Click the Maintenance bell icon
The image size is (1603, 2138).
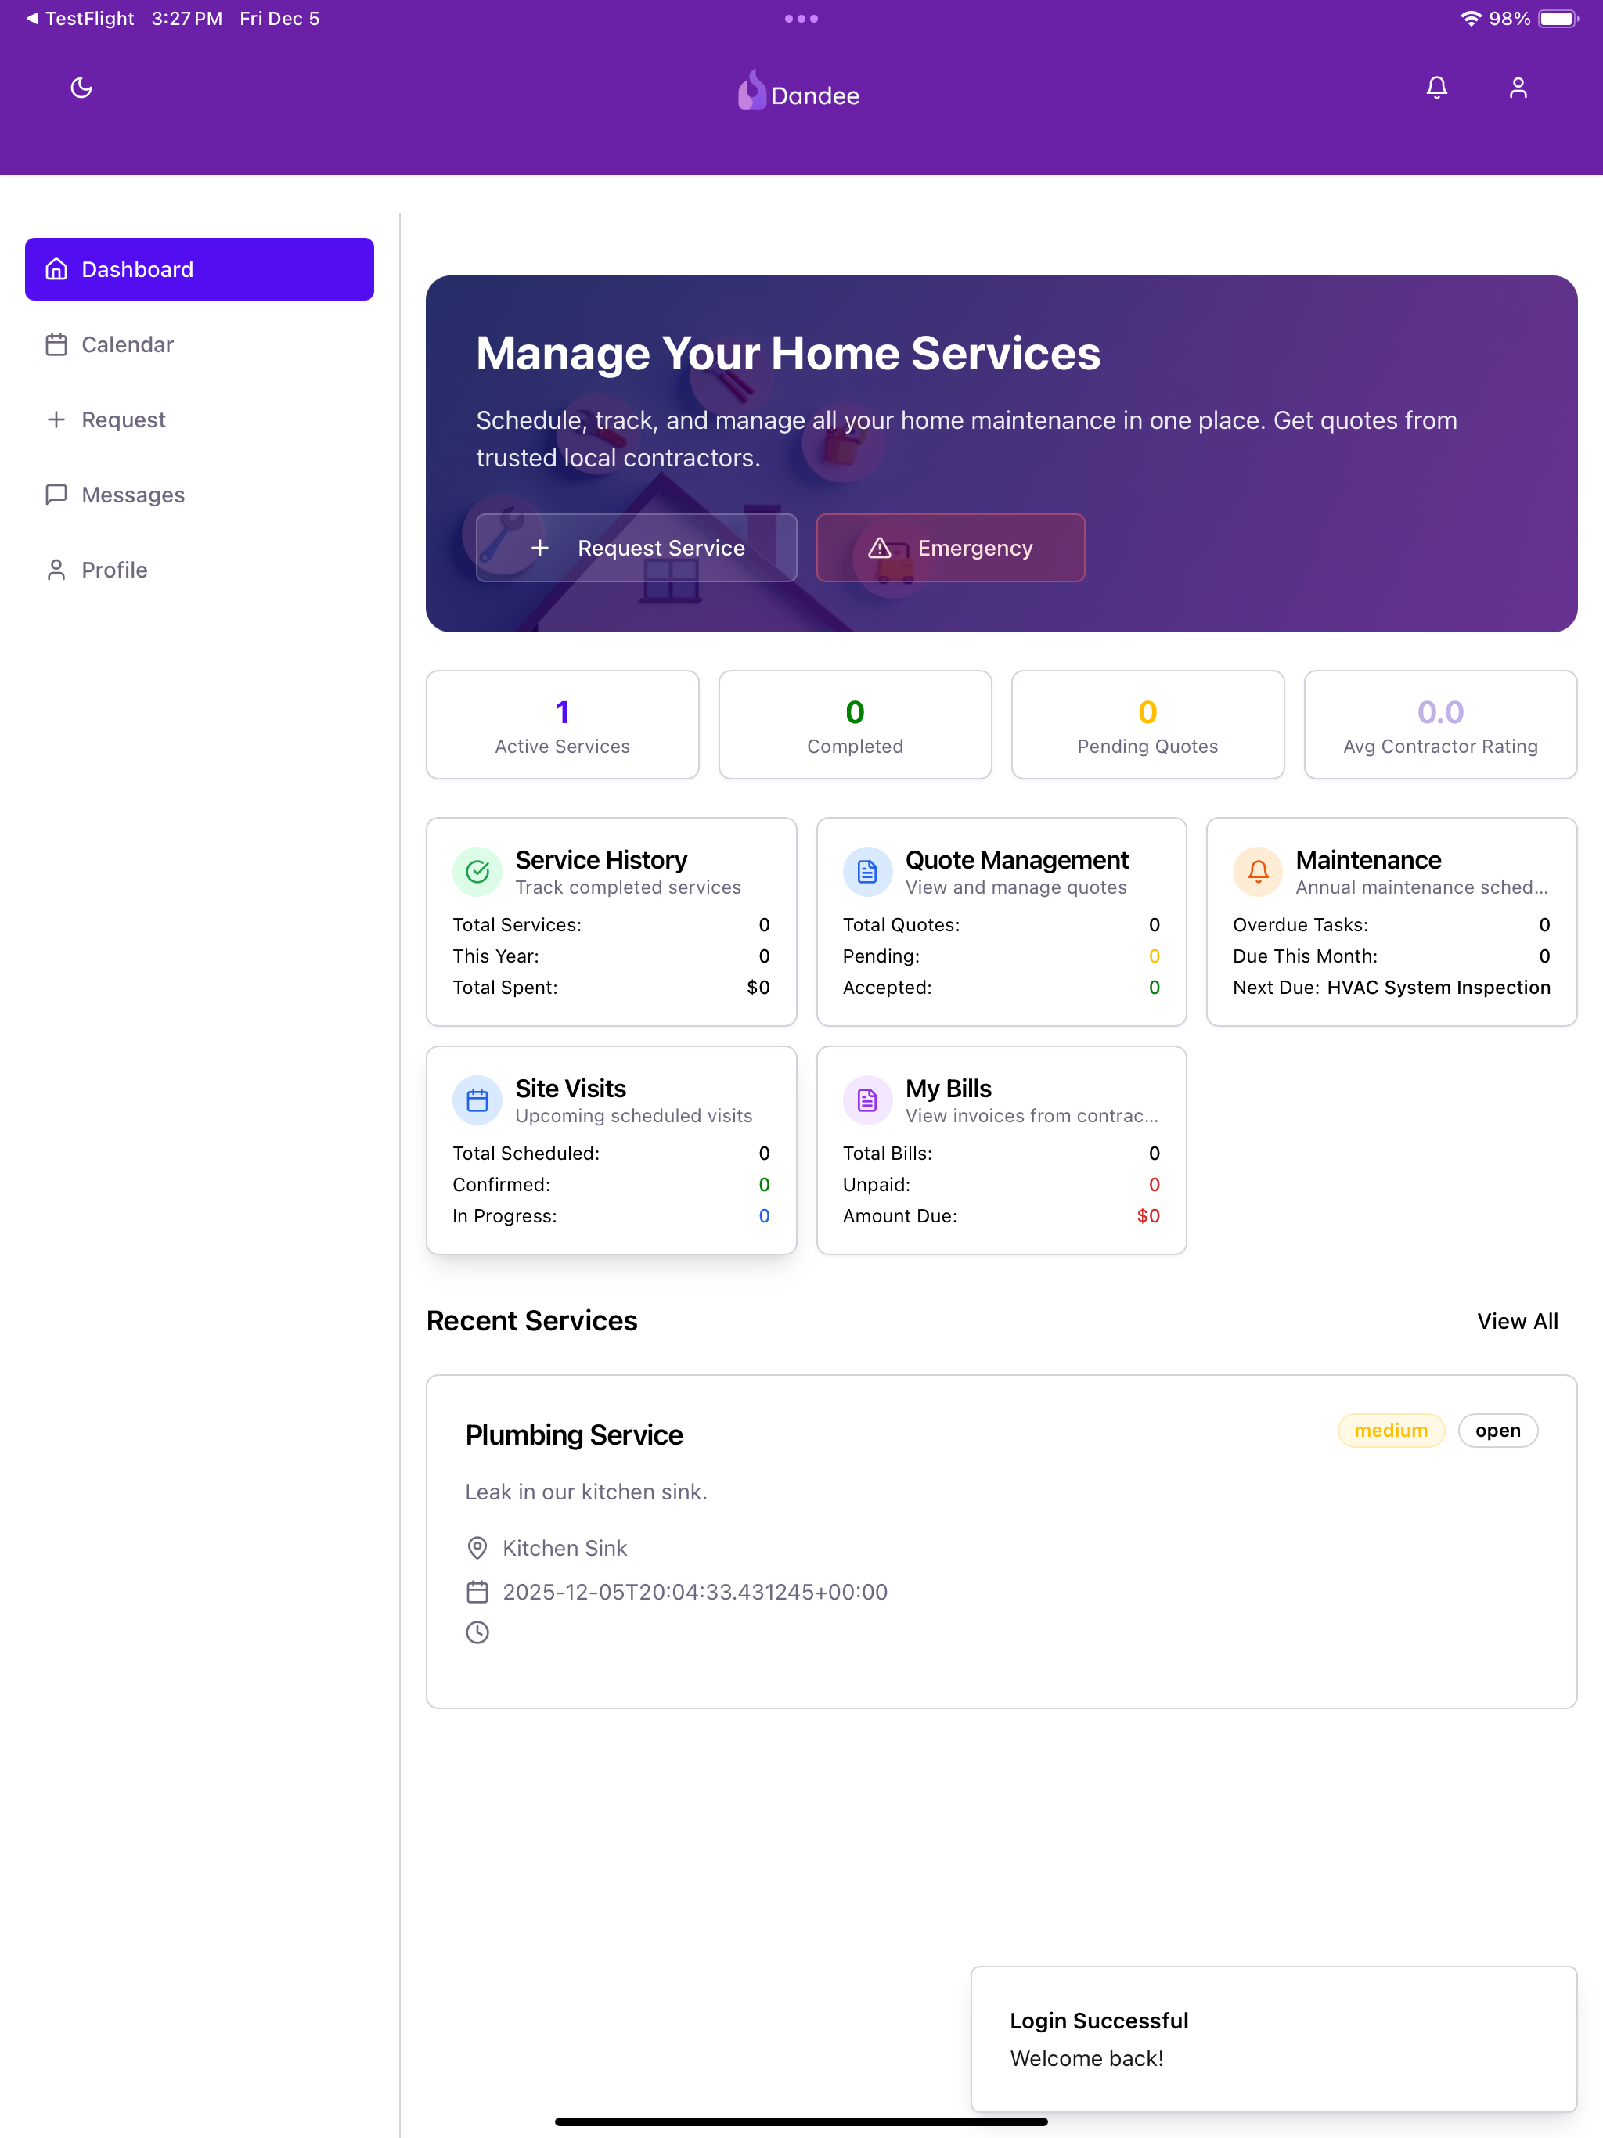point(1258,872)
